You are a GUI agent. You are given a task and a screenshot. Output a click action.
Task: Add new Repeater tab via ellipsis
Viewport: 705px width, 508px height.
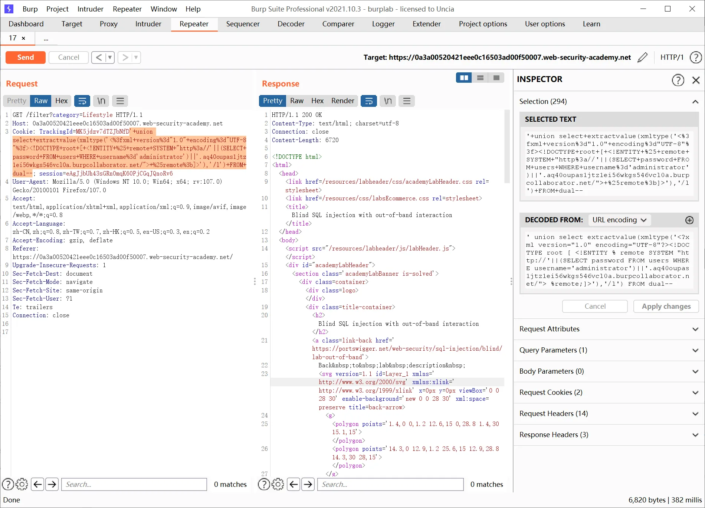pyautogui.click(x=46, y=39)
